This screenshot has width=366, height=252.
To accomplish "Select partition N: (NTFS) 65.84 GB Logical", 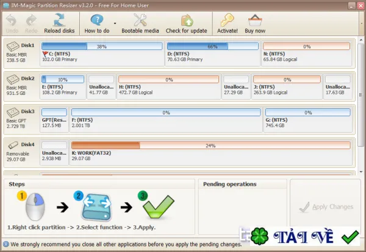I will coord(306,53).
